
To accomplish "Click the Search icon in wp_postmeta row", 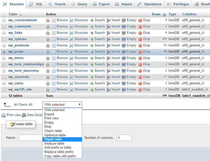I will click(x=91, y=46).
